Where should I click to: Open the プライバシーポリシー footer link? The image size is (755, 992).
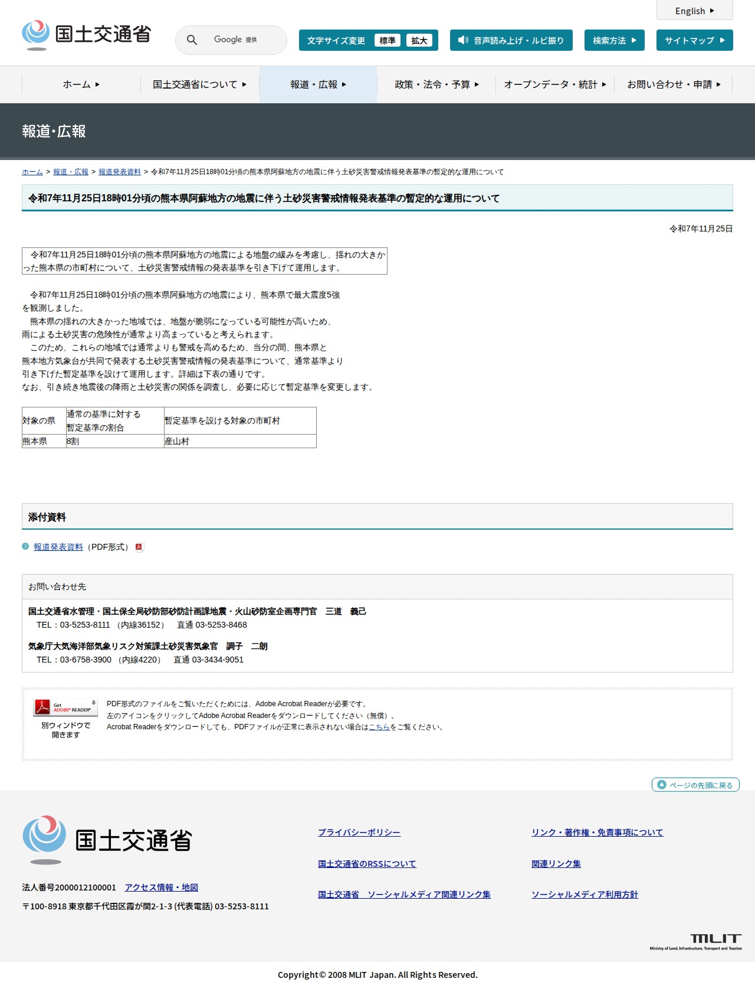point(359,833)
